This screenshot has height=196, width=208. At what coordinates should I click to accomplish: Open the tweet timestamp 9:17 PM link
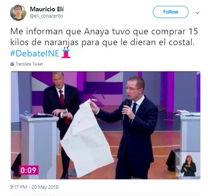point(19,187)
